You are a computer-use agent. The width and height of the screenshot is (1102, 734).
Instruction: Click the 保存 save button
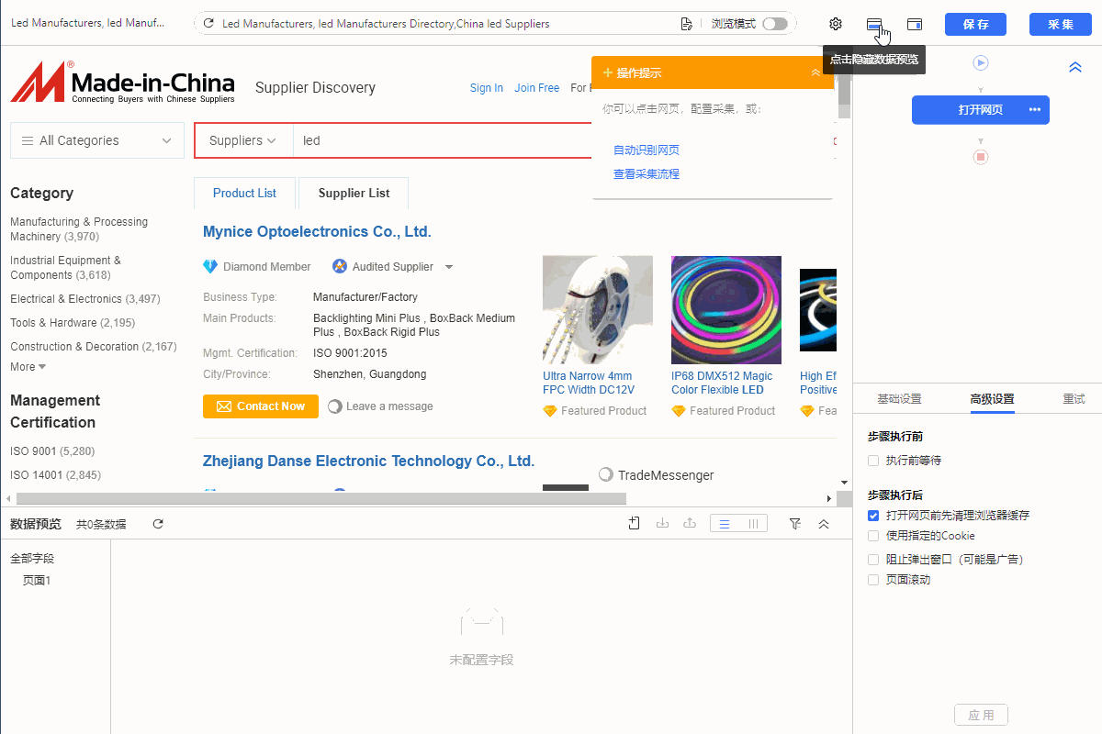click(975, 24)
